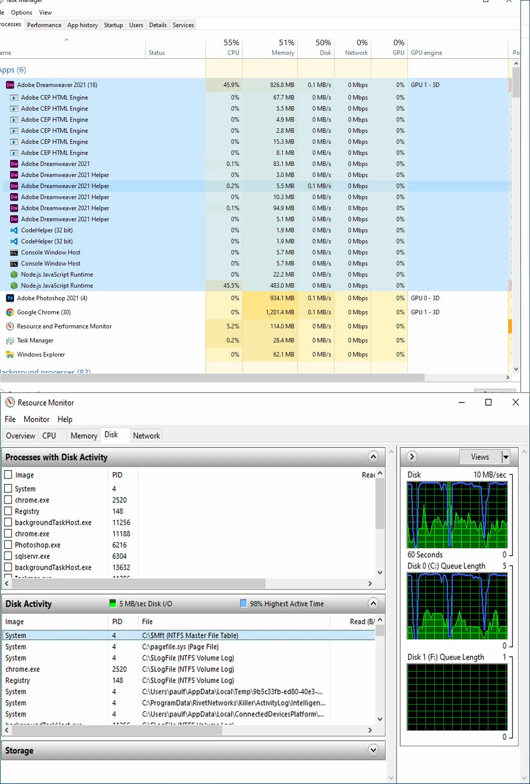Collapse the Disk Activity section
This screenshot has height=784, width=530.
(373, 603)
